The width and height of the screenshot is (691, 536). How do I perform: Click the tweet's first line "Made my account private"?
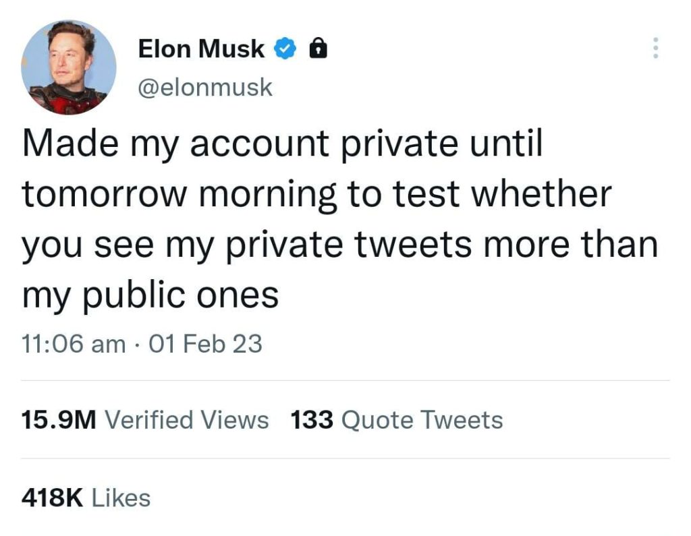[241, 144]
